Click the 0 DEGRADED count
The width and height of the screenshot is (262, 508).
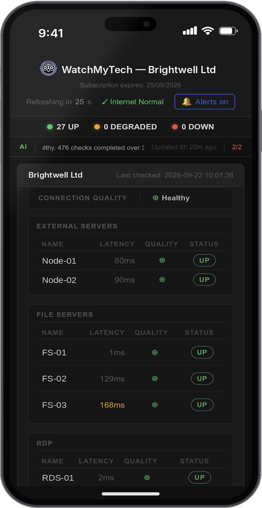(x=130, y=127)
